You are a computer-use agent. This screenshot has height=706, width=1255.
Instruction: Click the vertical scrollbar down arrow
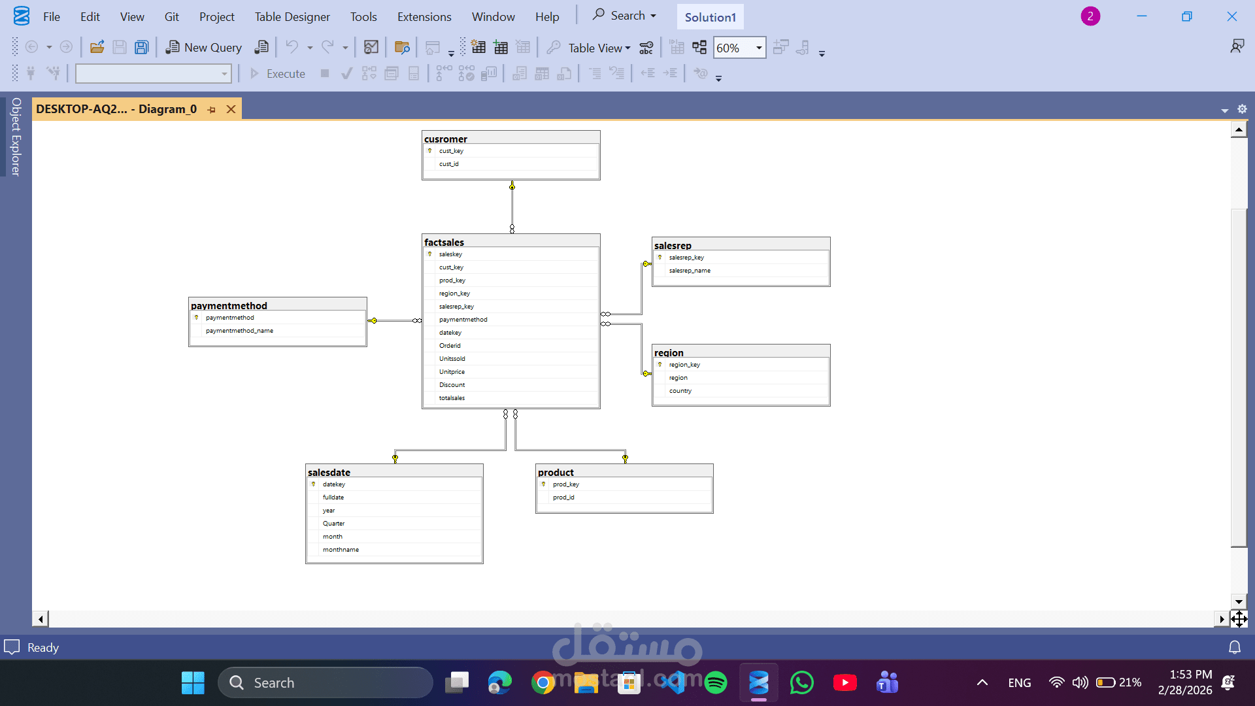coord(1239,601)
